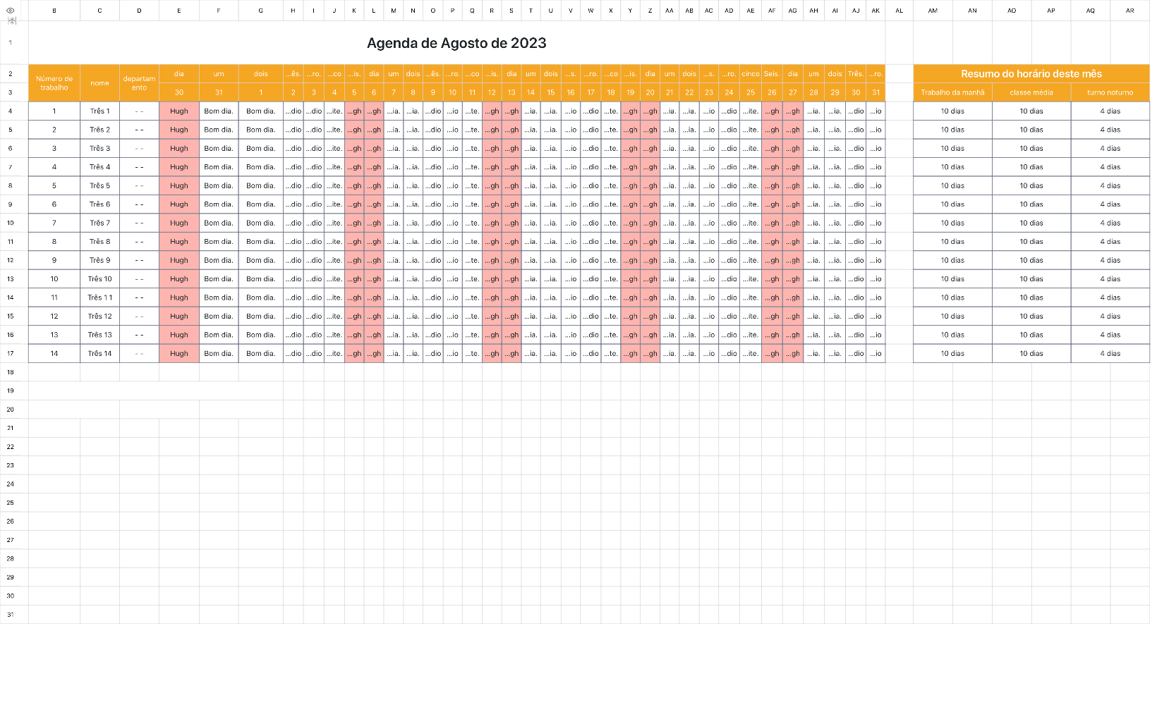Select 'turno noturno' 4 dias for 'Três 1' row
The height and width of the screenshot is (719, 1157).
click(1110, 111)
